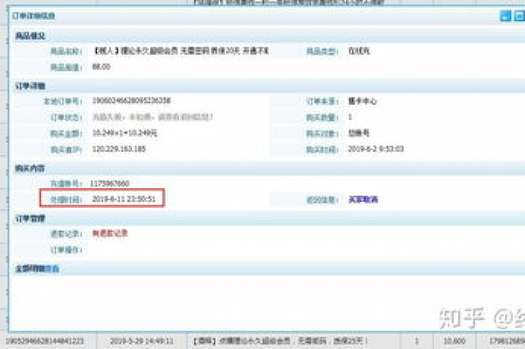Select the long order number beginning 190602
The image size is (525, 349).
(131, 100)
